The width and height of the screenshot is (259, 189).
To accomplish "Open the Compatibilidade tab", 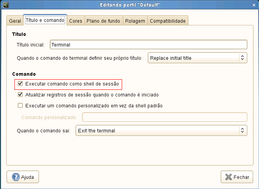I will [168, 21].
